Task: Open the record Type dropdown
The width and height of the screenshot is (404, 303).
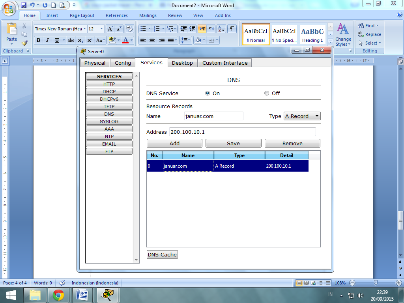Action: pos(302,116)
